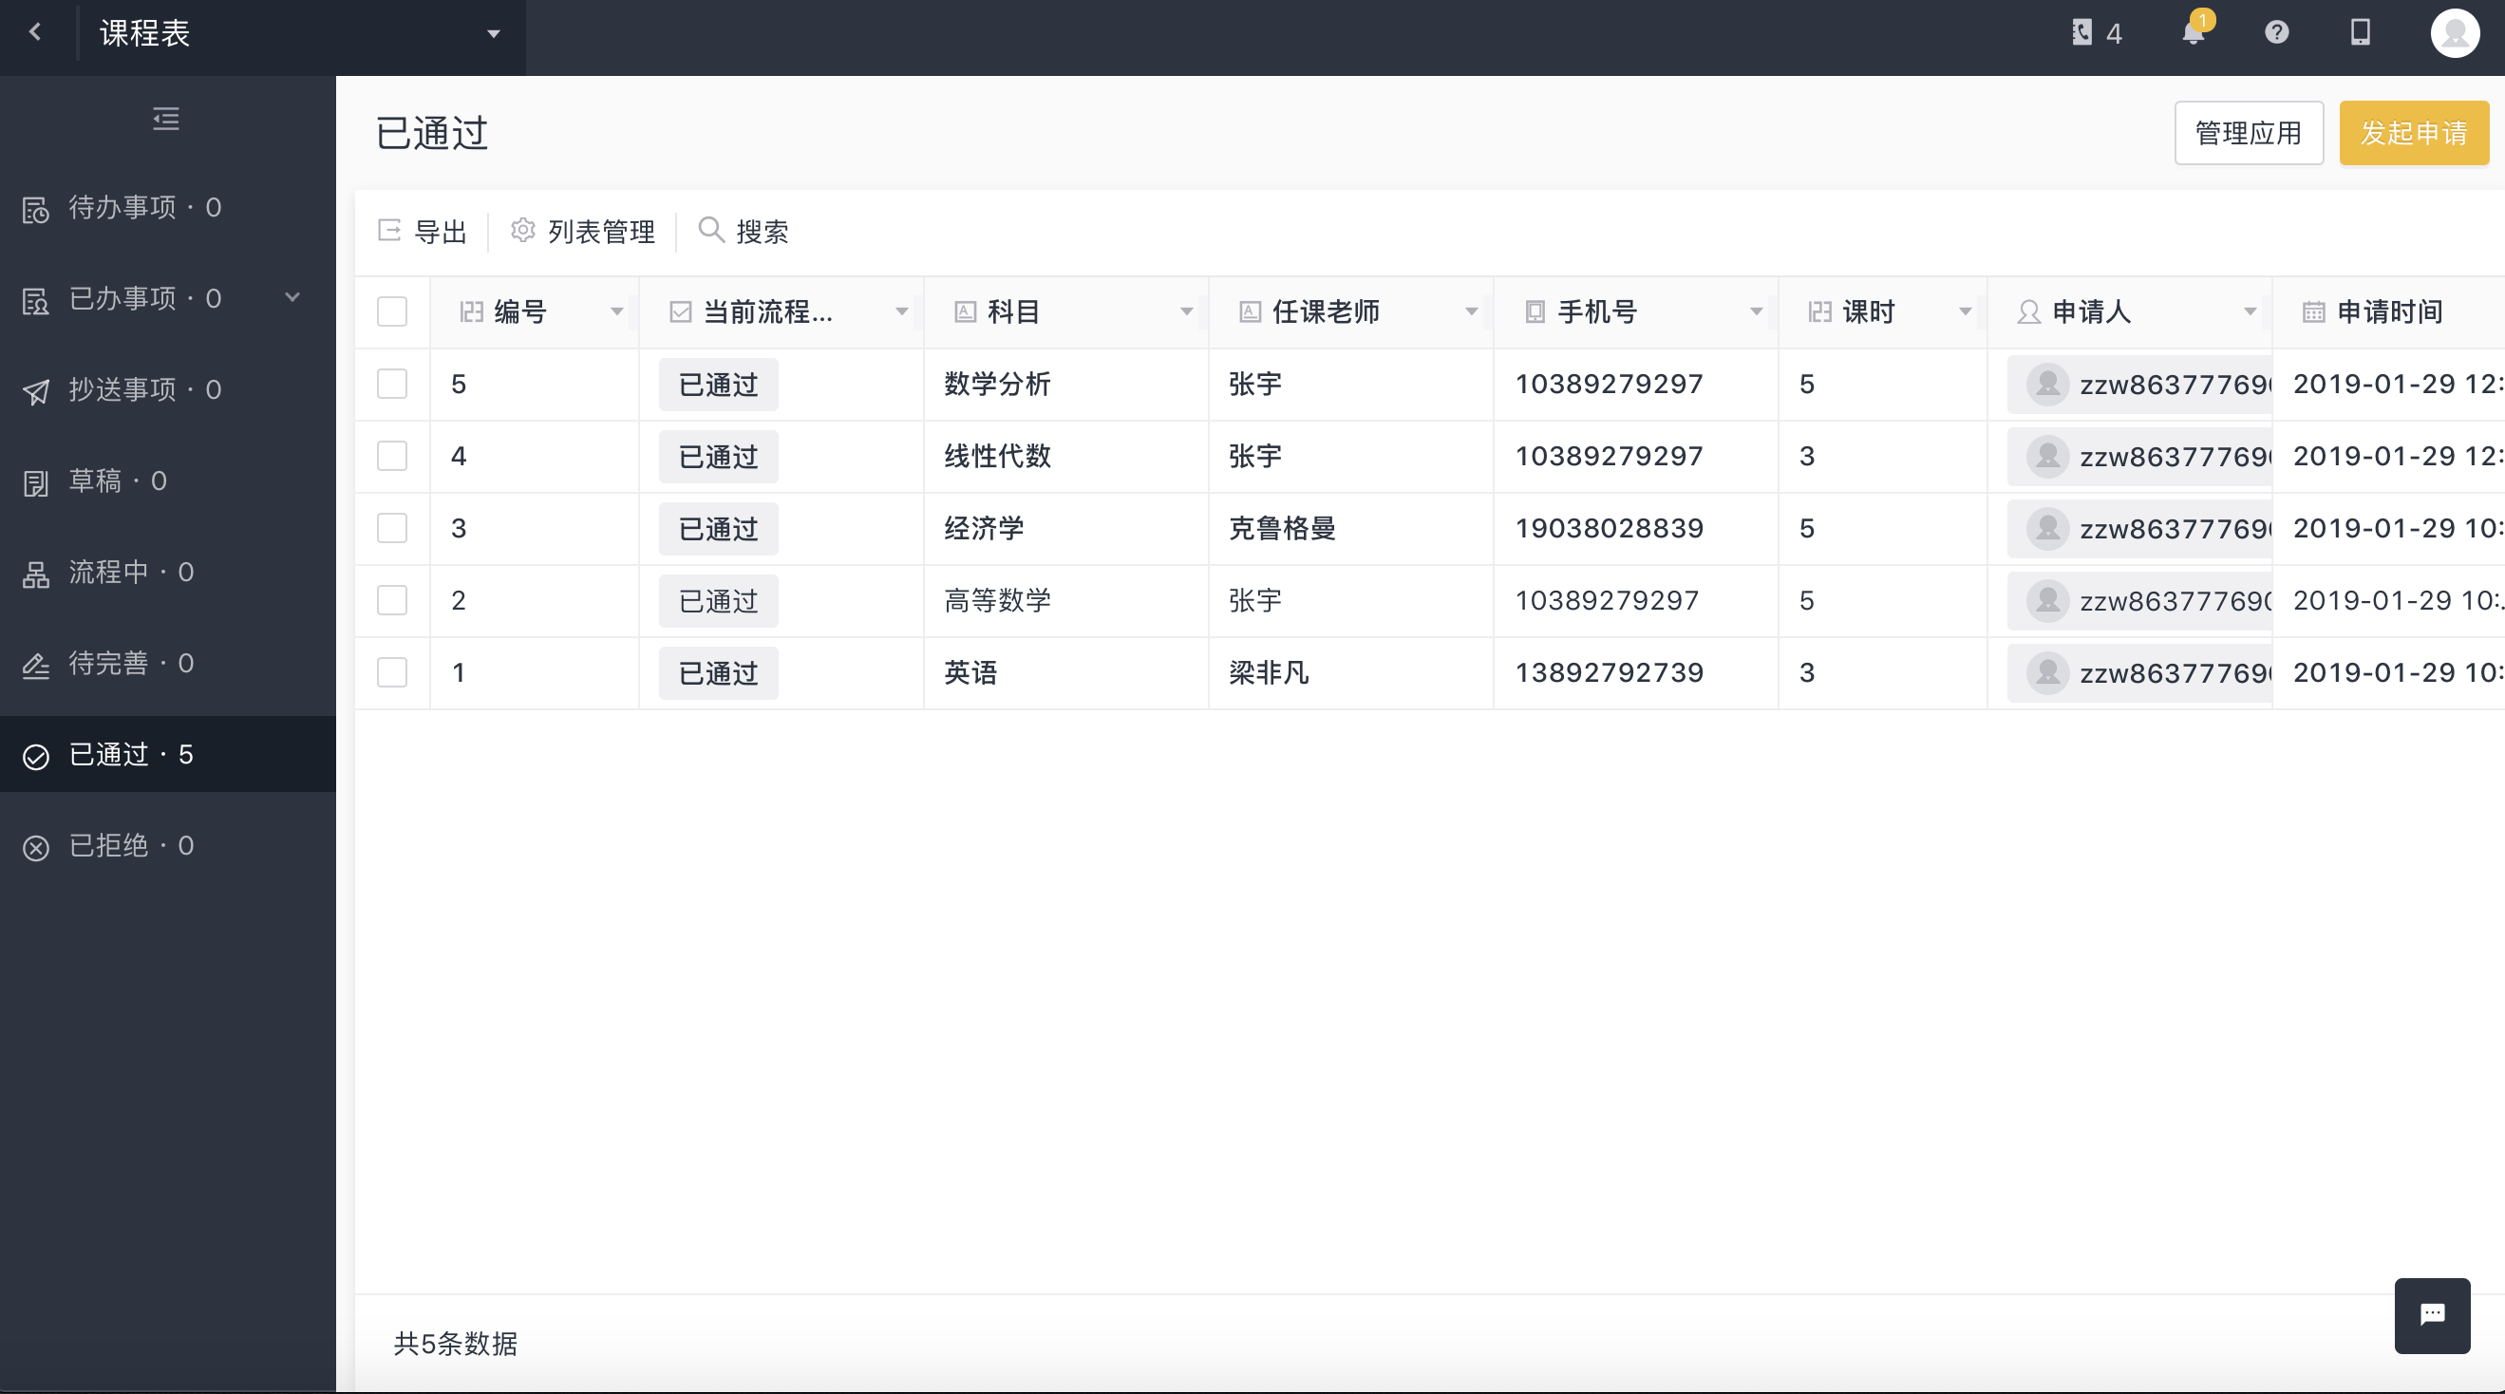Image resolution: width=2505 pixels, height=1394 pixels.
Task: Click the 发起申请 button
Action: click(2414, 133)
